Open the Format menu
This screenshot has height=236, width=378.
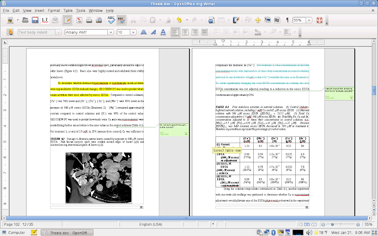54,10
